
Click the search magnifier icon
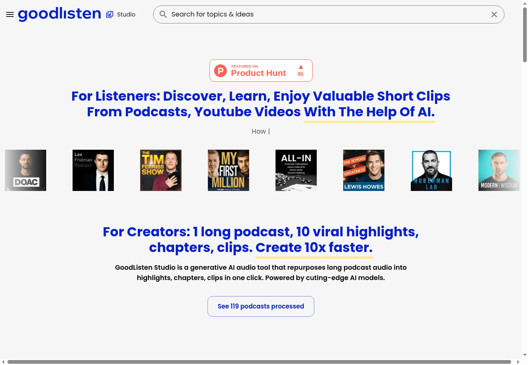point(163,14)
